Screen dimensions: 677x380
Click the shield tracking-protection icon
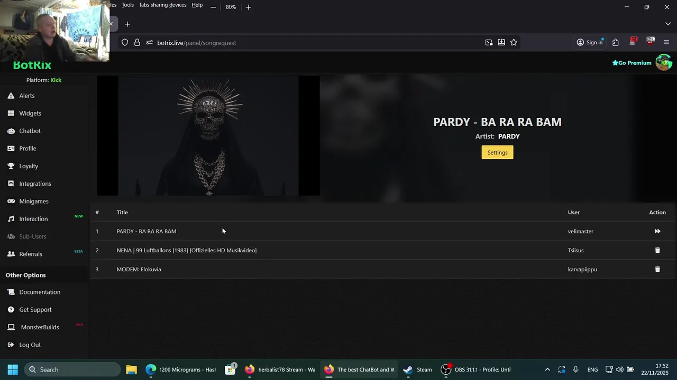point(125,42)
